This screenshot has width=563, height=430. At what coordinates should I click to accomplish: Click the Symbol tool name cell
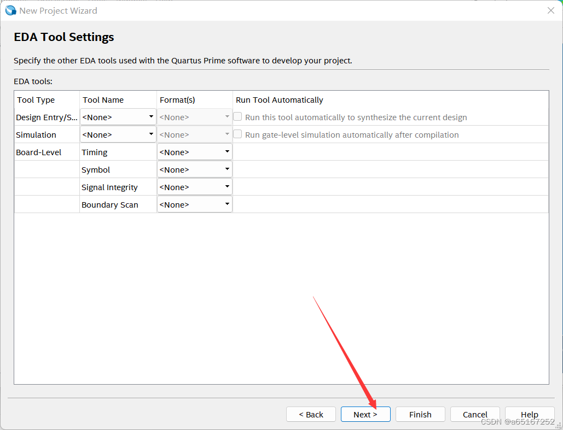pos(118,170)
